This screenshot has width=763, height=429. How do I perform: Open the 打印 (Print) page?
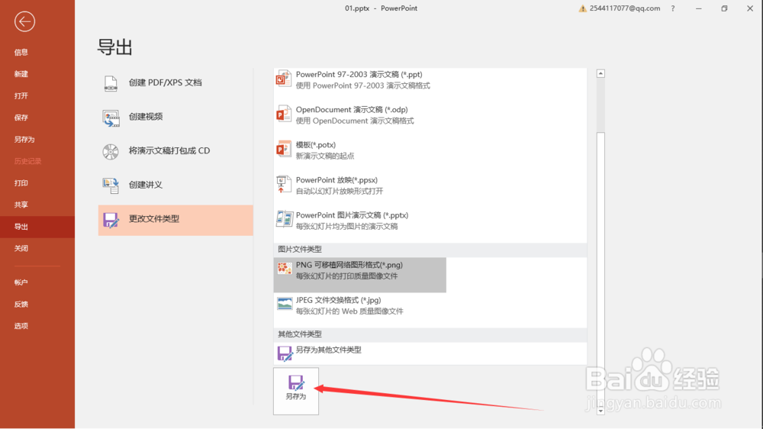21,183
